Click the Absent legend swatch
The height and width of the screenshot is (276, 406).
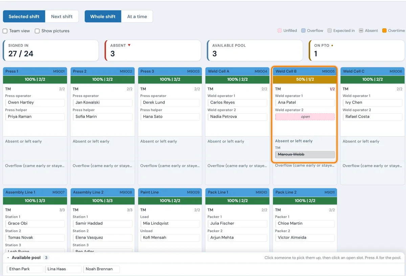click(x=361, y=30)
